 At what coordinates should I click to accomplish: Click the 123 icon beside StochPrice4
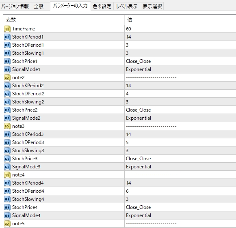(x=7, y=207)
